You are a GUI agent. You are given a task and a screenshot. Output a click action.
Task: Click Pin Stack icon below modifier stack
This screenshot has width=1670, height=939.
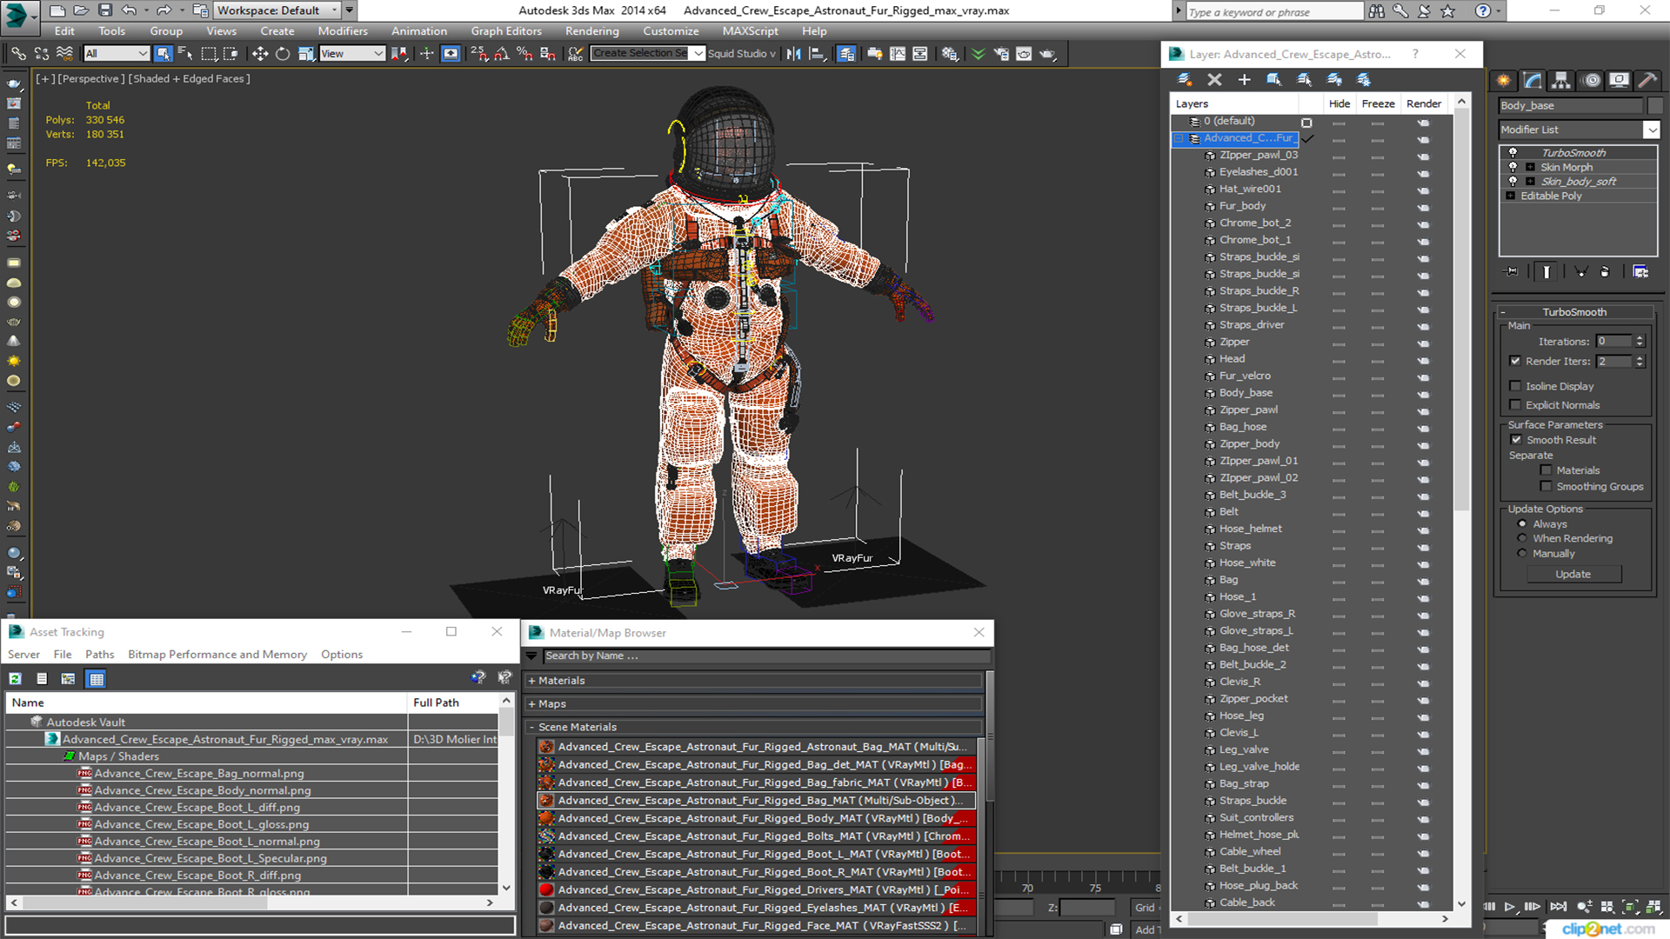pos(1512,272)
